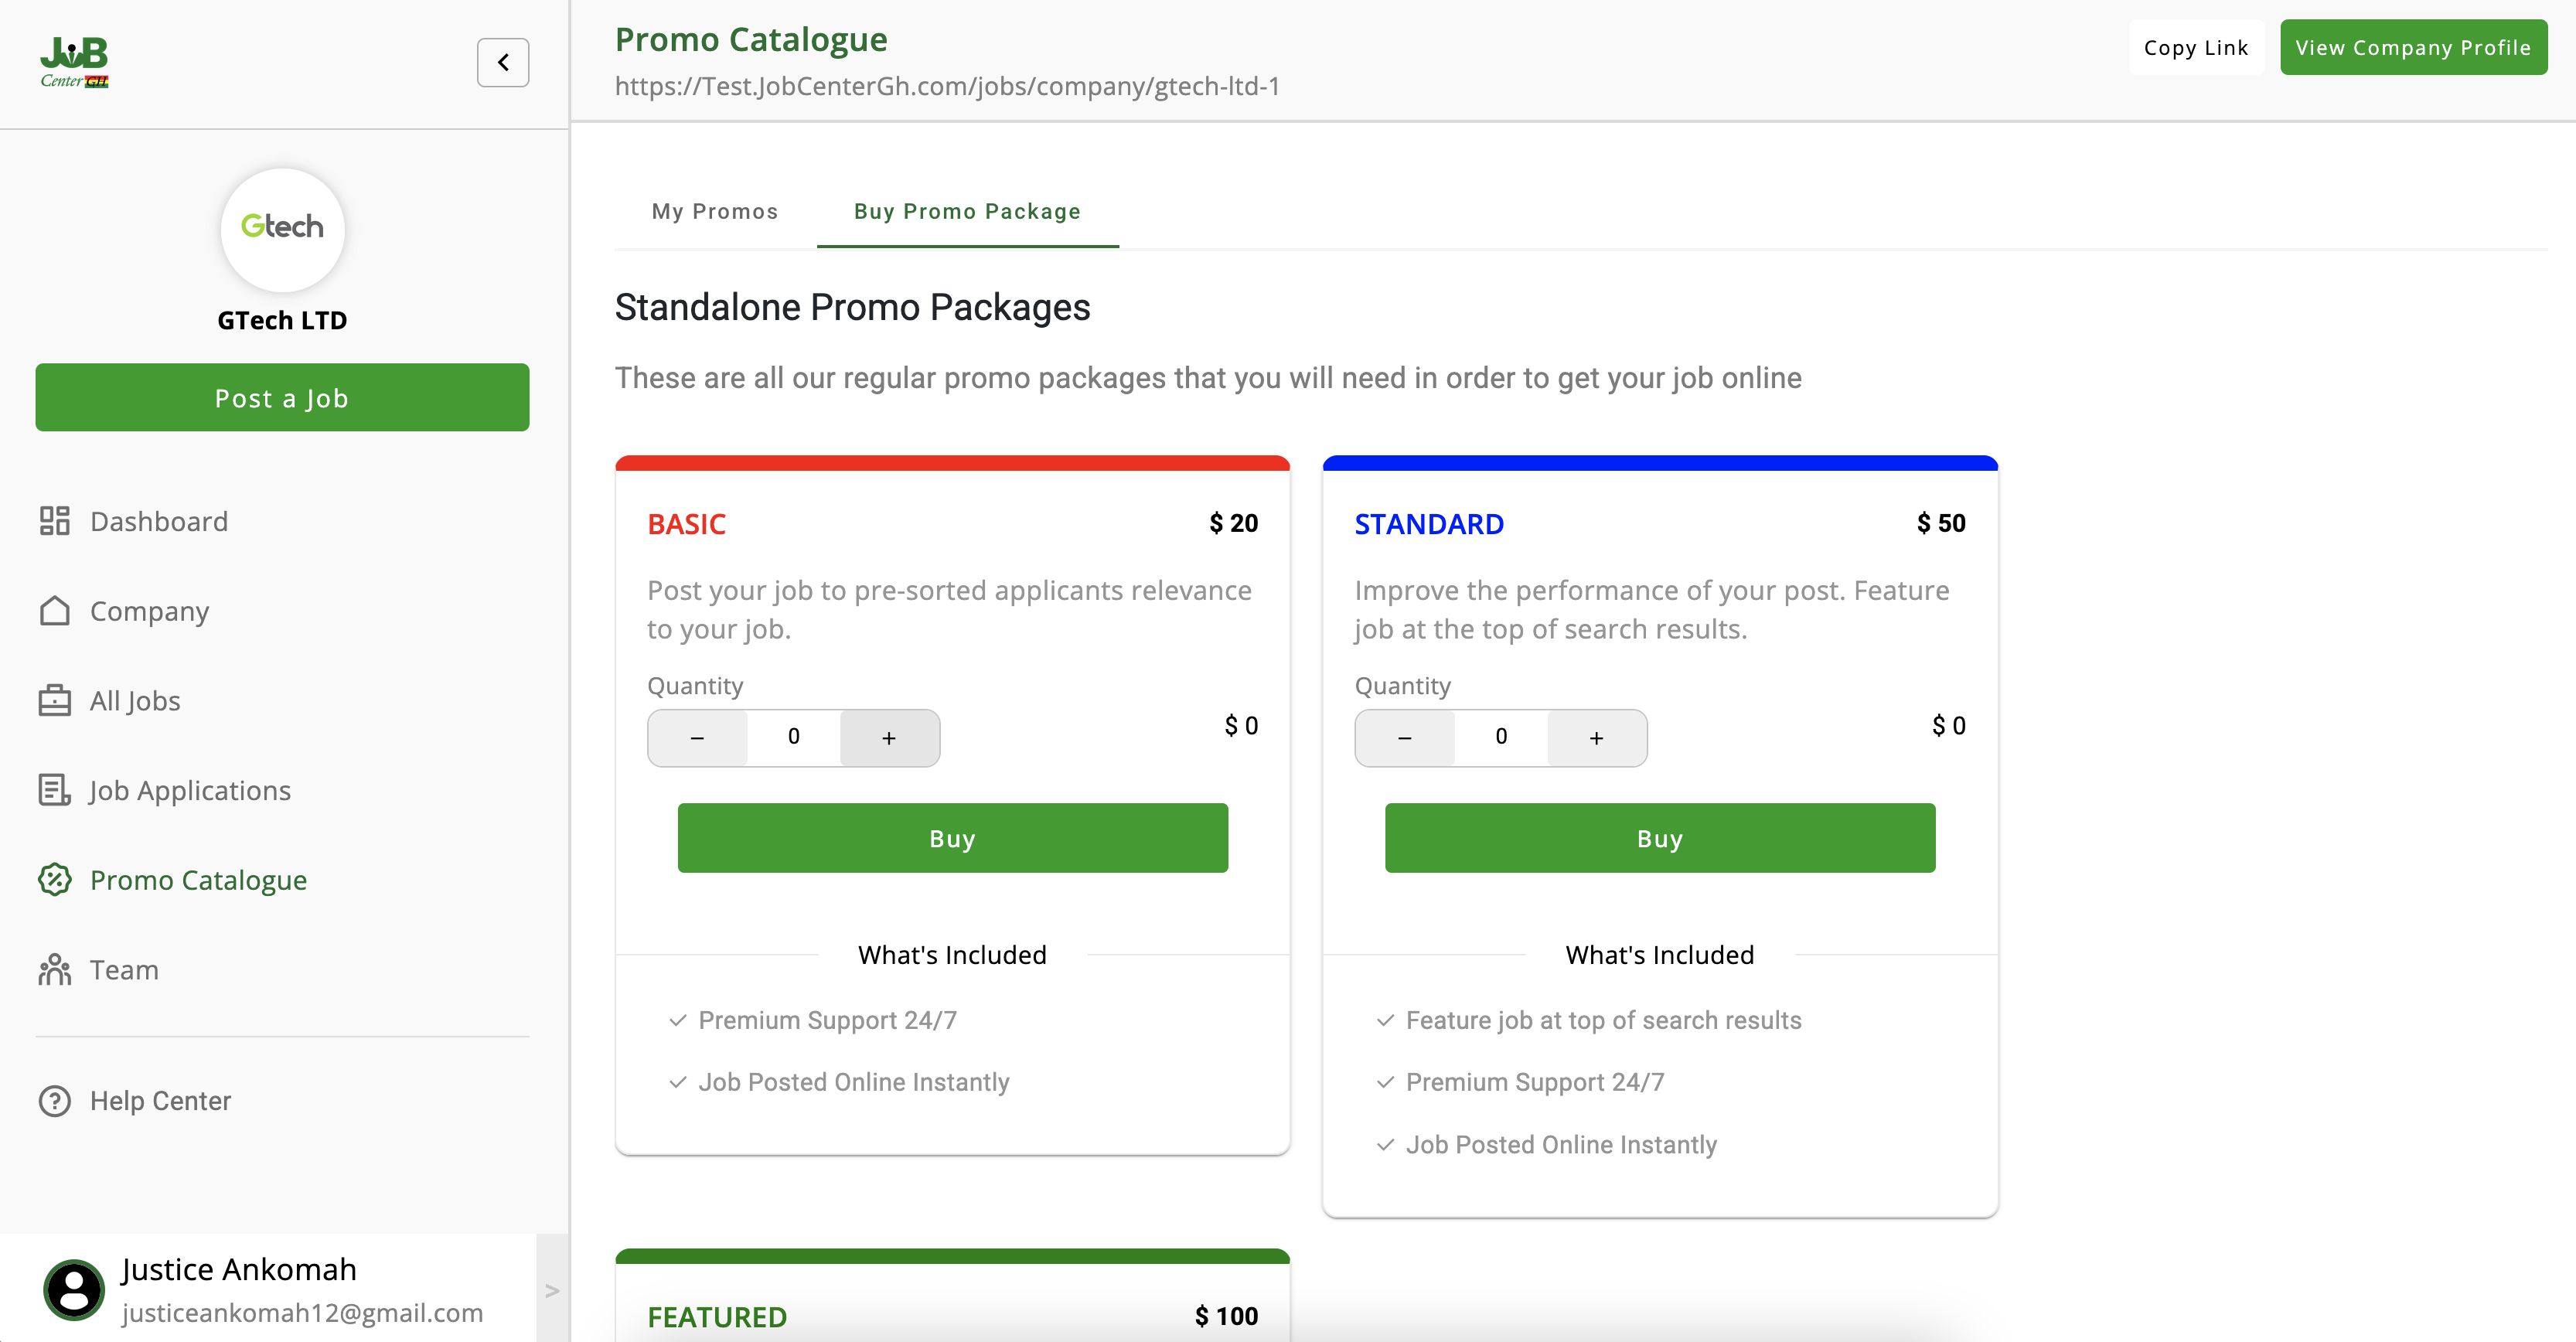Screen dimensions: 2576x1342
Task: Switch to the My Promos tab
Action: click(x=715, y=212)
